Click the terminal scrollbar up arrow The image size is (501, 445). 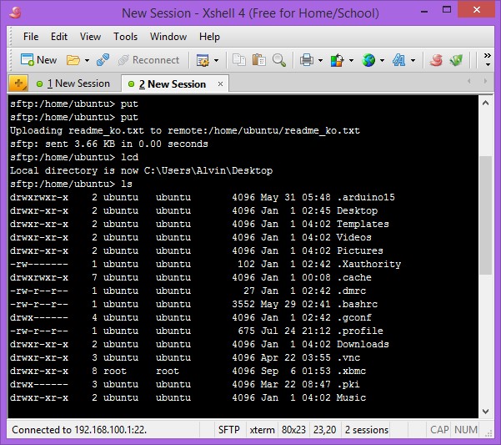[486, 103]
